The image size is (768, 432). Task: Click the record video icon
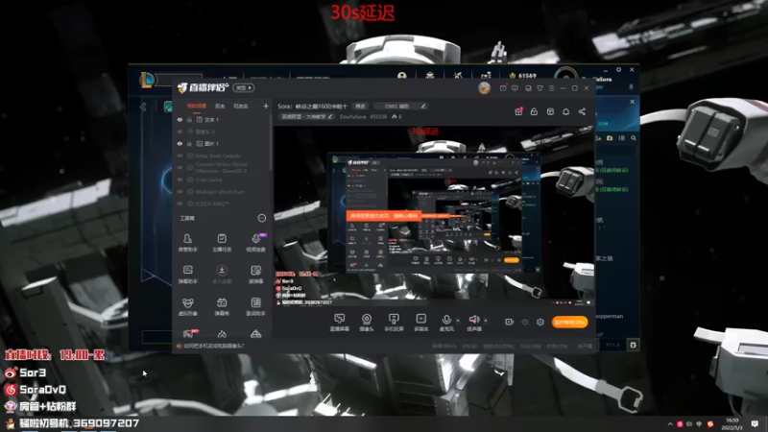pyautogui.click(x=510, y=322)
